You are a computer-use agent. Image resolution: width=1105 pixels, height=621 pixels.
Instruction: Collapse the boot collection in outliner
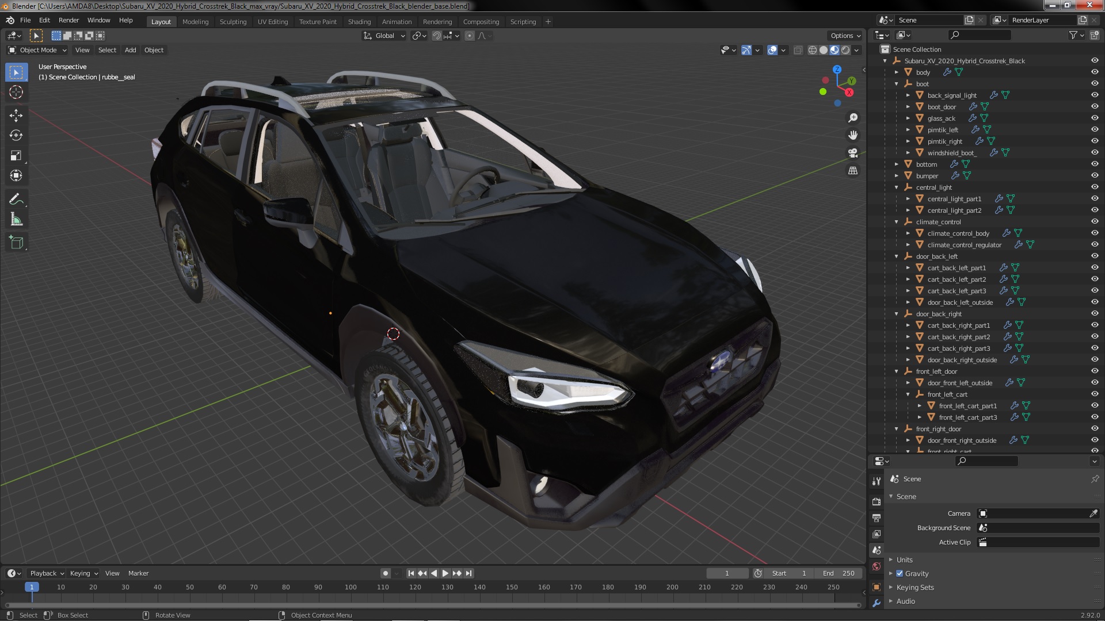point(896,84)
